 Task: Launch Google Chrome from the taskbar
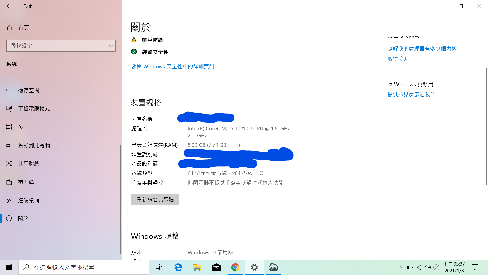235,267
